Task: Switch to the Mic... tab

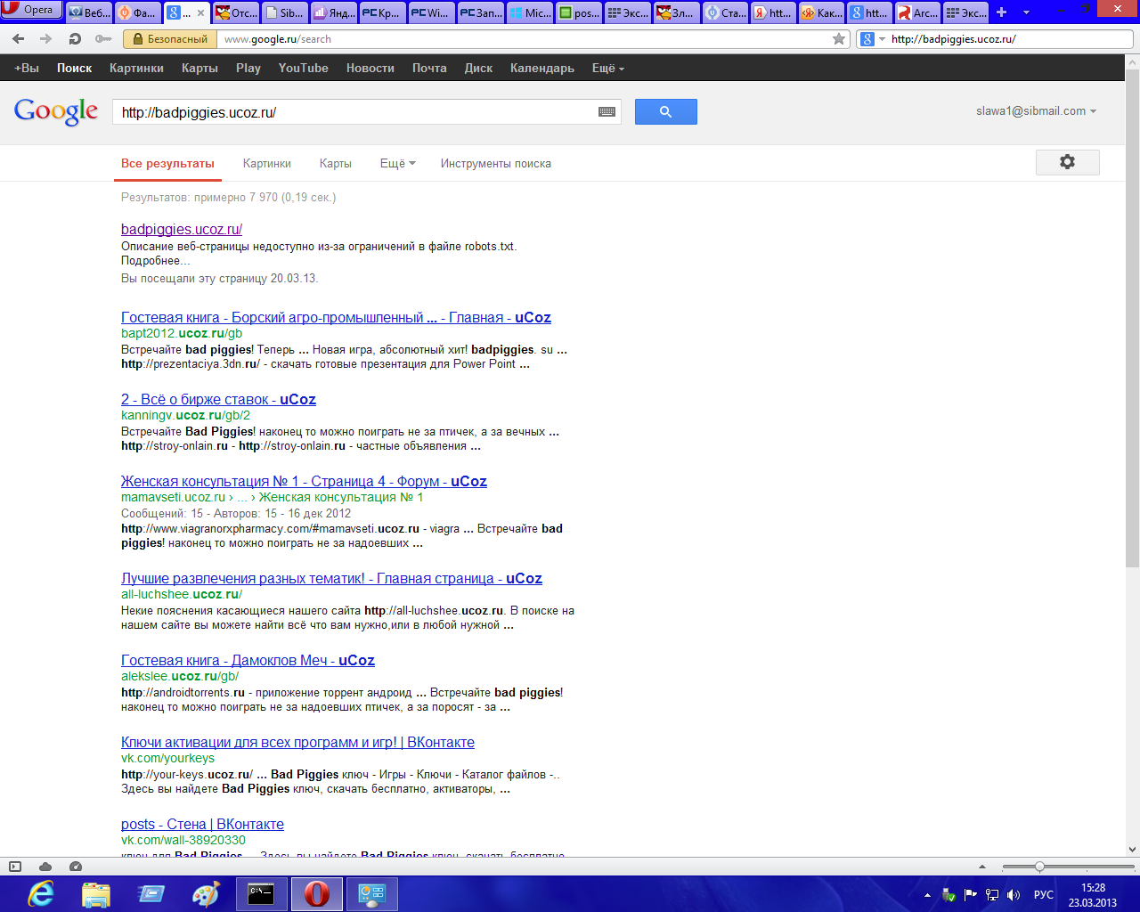Action: tap(529, 12)
